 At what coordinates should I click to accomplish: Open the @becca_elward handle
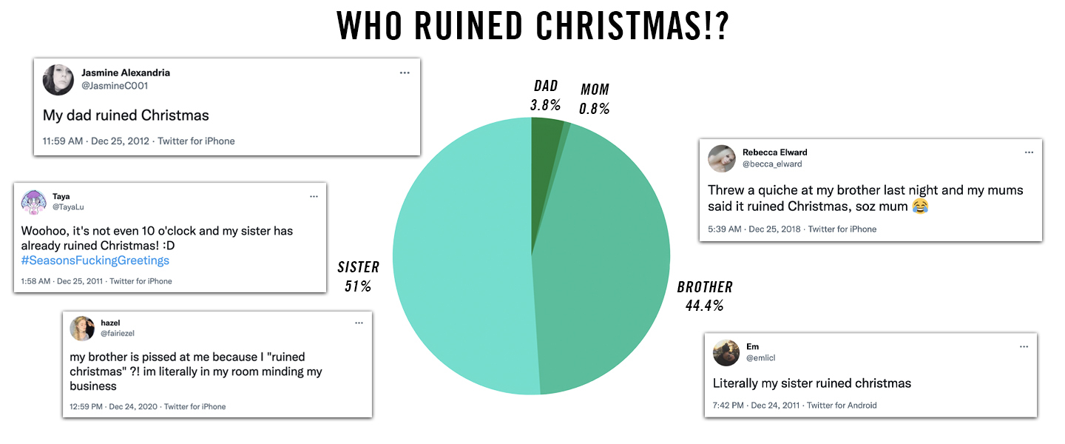pyautogui.click(x=772, y=164)
